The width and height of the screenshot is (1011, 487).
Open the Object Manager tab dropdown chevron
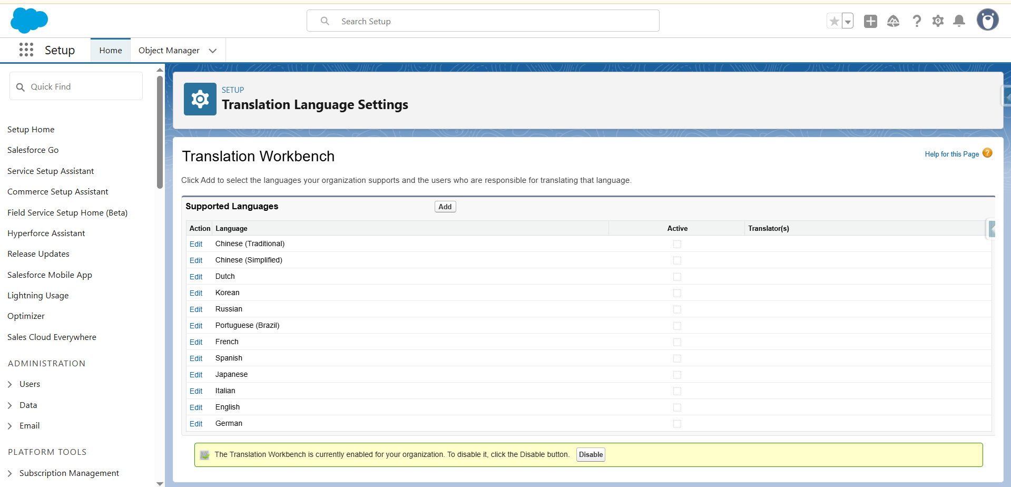213,51
